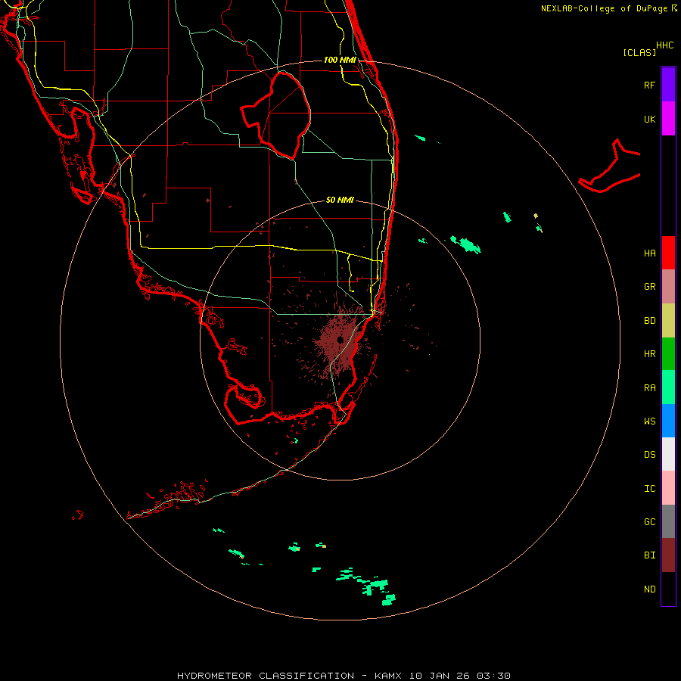681x681 pixels.
Task: Select the WS blue legend swatch
Action: [x=668, y=421]
